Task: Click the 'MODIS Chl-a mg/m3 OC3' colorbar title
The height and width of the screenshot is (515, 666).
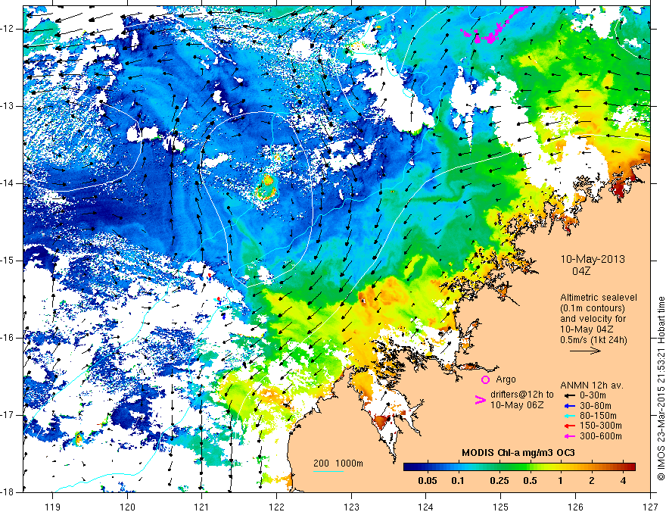Action: pos(518,453)
